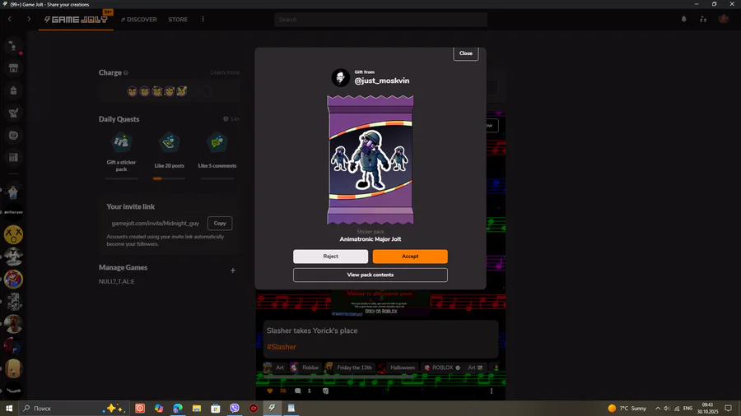Open the deltarune community in sidebar
741x416 pixels.
[13, 212]
